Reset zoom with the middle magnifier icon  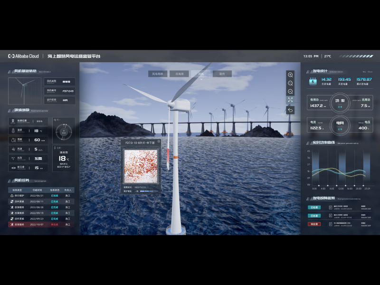tap(290, 83)
